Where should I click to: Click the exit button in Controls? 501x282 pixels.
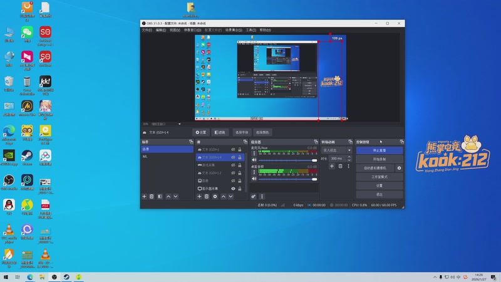tap(380, 194)
